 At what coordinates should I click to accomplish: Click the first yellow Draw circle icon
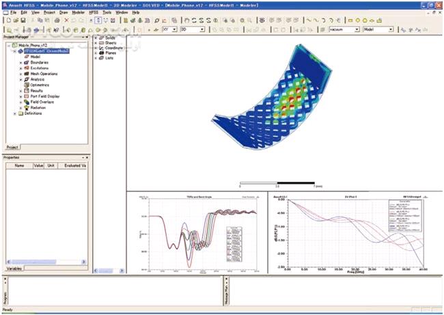coord(358,20)
